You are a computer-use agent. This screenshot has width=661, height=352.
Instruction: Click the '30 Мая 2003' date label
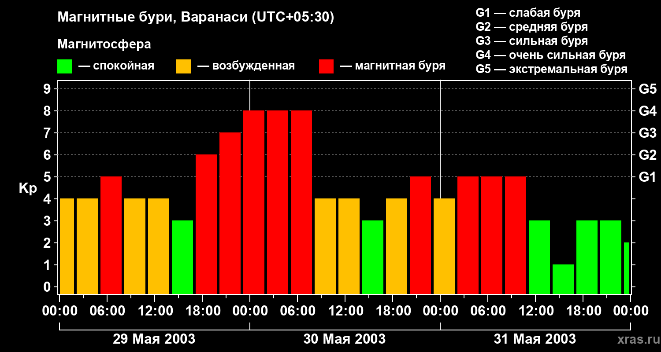[x=345, y=339]
